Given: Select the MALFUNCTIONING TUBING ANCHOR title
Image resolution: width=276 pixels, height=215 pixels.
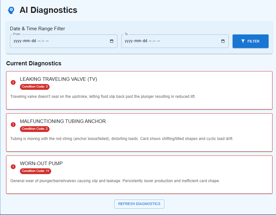Looking at the screenshot, I should (x=63, y=121).
